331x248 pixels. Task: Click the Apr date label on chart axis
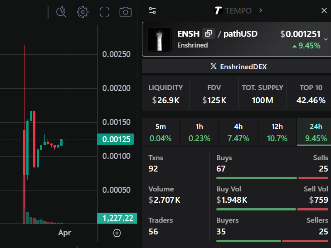tap(64, 233)
